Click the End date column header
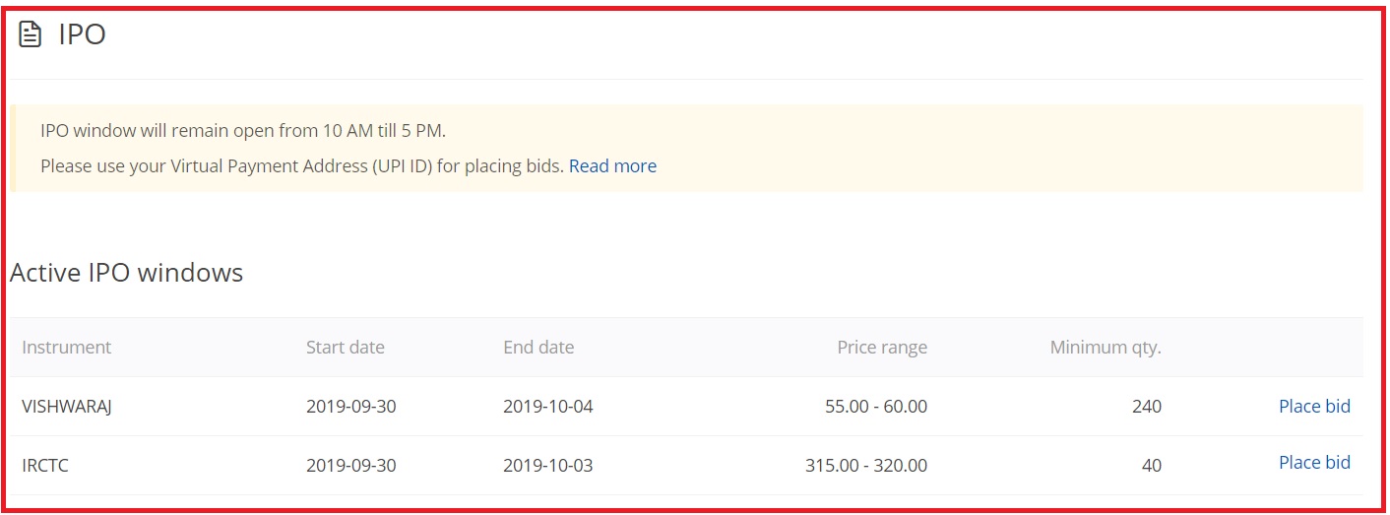This screenshot has width=1390, height=515. click(538, 347)
